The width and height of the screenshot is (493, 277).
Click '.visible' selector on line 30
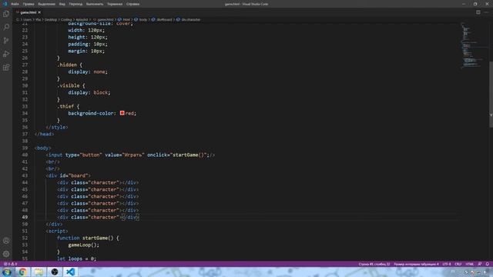click(69, 85)
